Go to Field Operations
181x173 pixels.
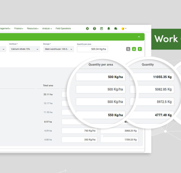(63, 29)
